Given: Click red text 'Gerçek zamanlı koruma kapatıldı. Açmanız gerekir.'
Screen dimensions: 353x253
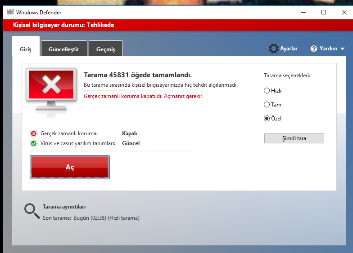Looking at the screenshot, I should (x=144, y=96).
